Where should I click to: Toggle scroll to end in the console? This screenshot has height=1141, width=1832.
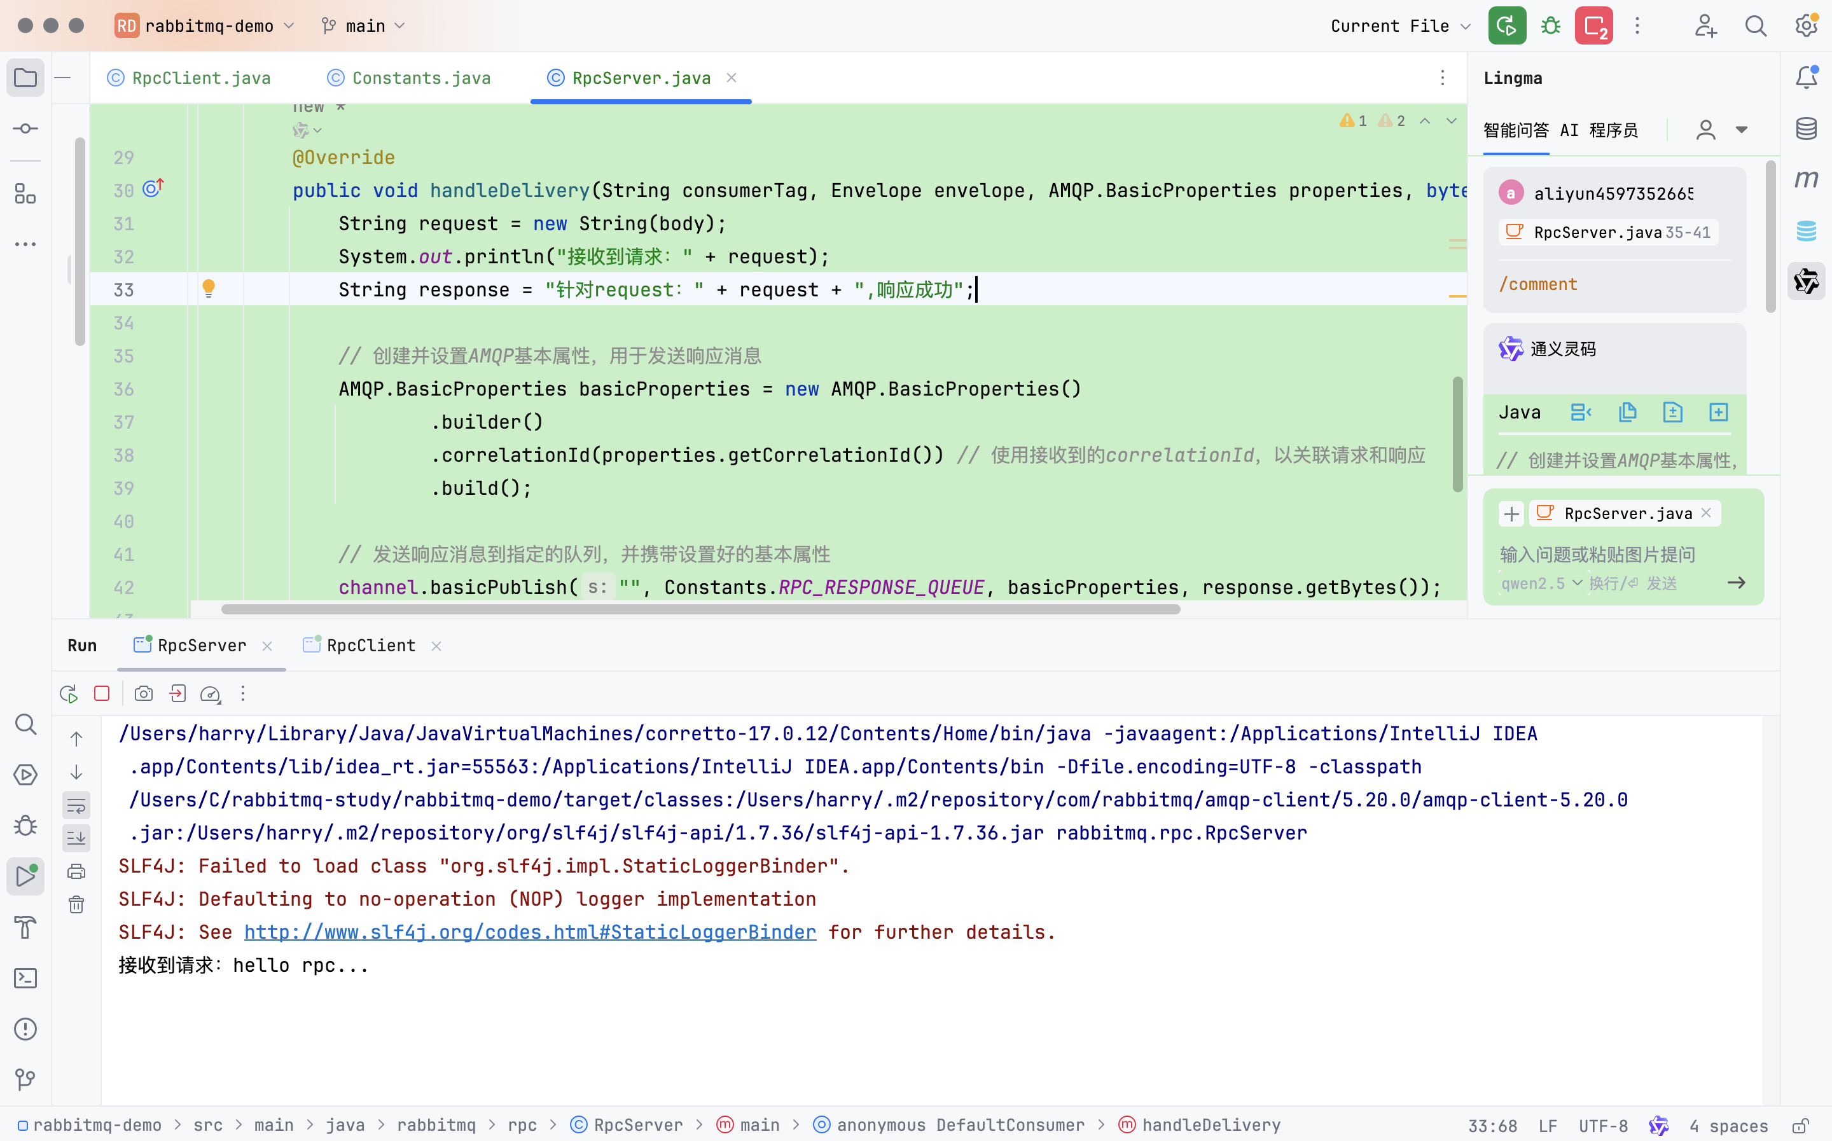point(76,838)
